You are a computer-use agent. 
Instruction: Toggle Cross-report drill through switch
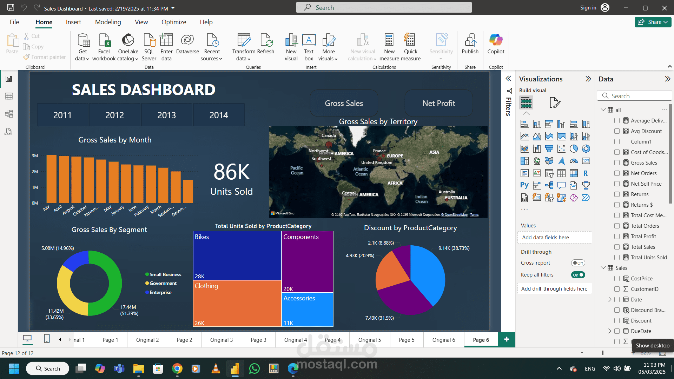[578, 263]
